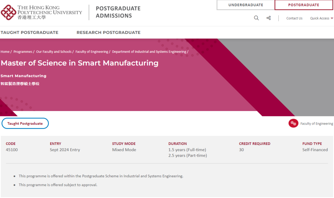
Task: Open the Taught Postgraduate menu
Action: [29, 32]
